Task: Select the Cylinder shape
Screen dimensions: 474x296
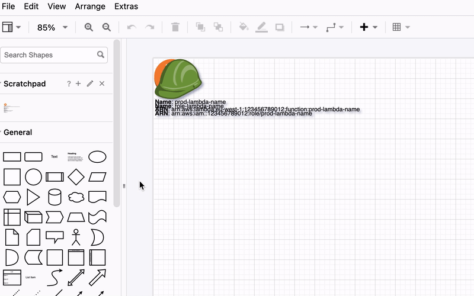Action: pyautogui.click(x=55, y=197)
